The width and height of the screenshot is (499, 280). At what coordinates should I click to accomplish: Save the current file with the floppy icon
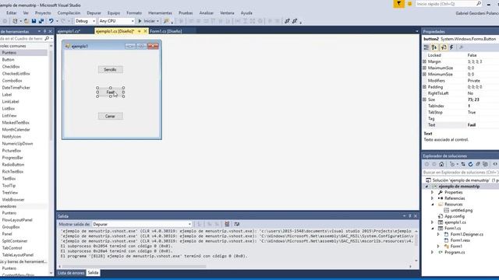tap(34, 21)
